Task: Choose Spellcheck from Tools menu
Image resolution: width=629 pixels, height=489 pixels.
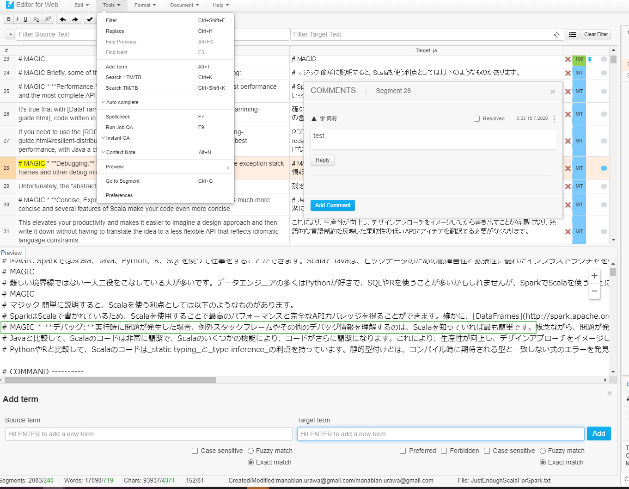Action: [x=165, y=117]
